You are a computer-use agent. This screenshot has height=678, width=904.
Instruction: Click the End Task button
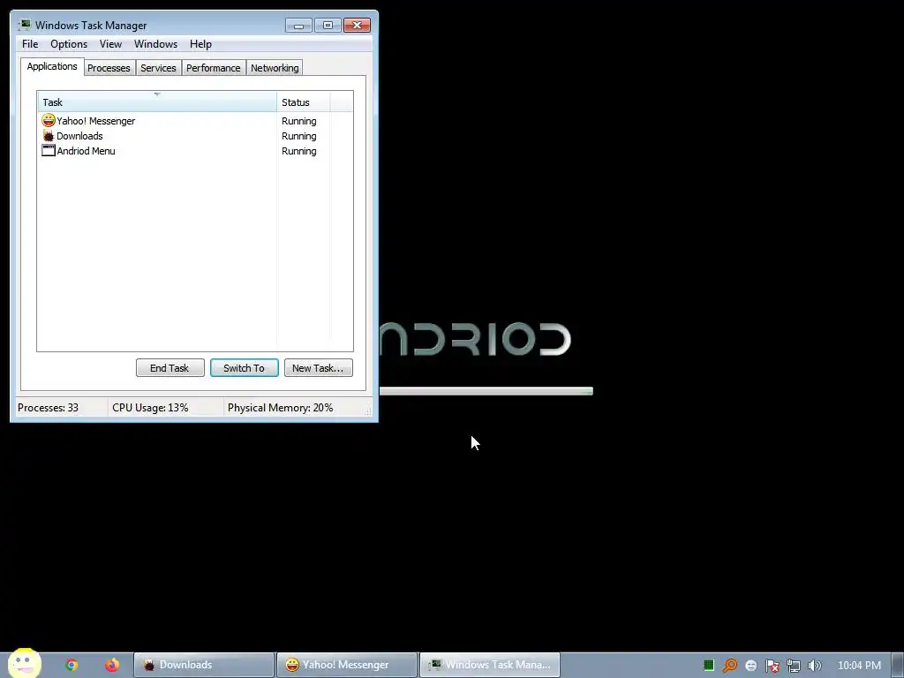pos(170,368)
